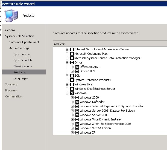Click the New Site Role Wizard title bar

coord(84,4)
